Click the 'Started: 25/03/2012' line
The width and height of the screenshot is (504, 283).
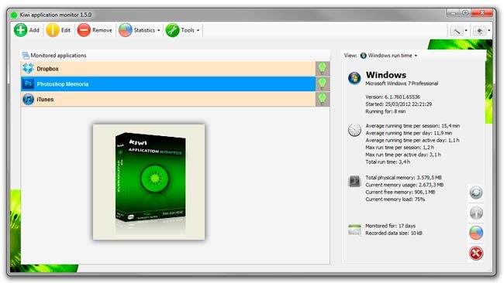click(399, 104)
